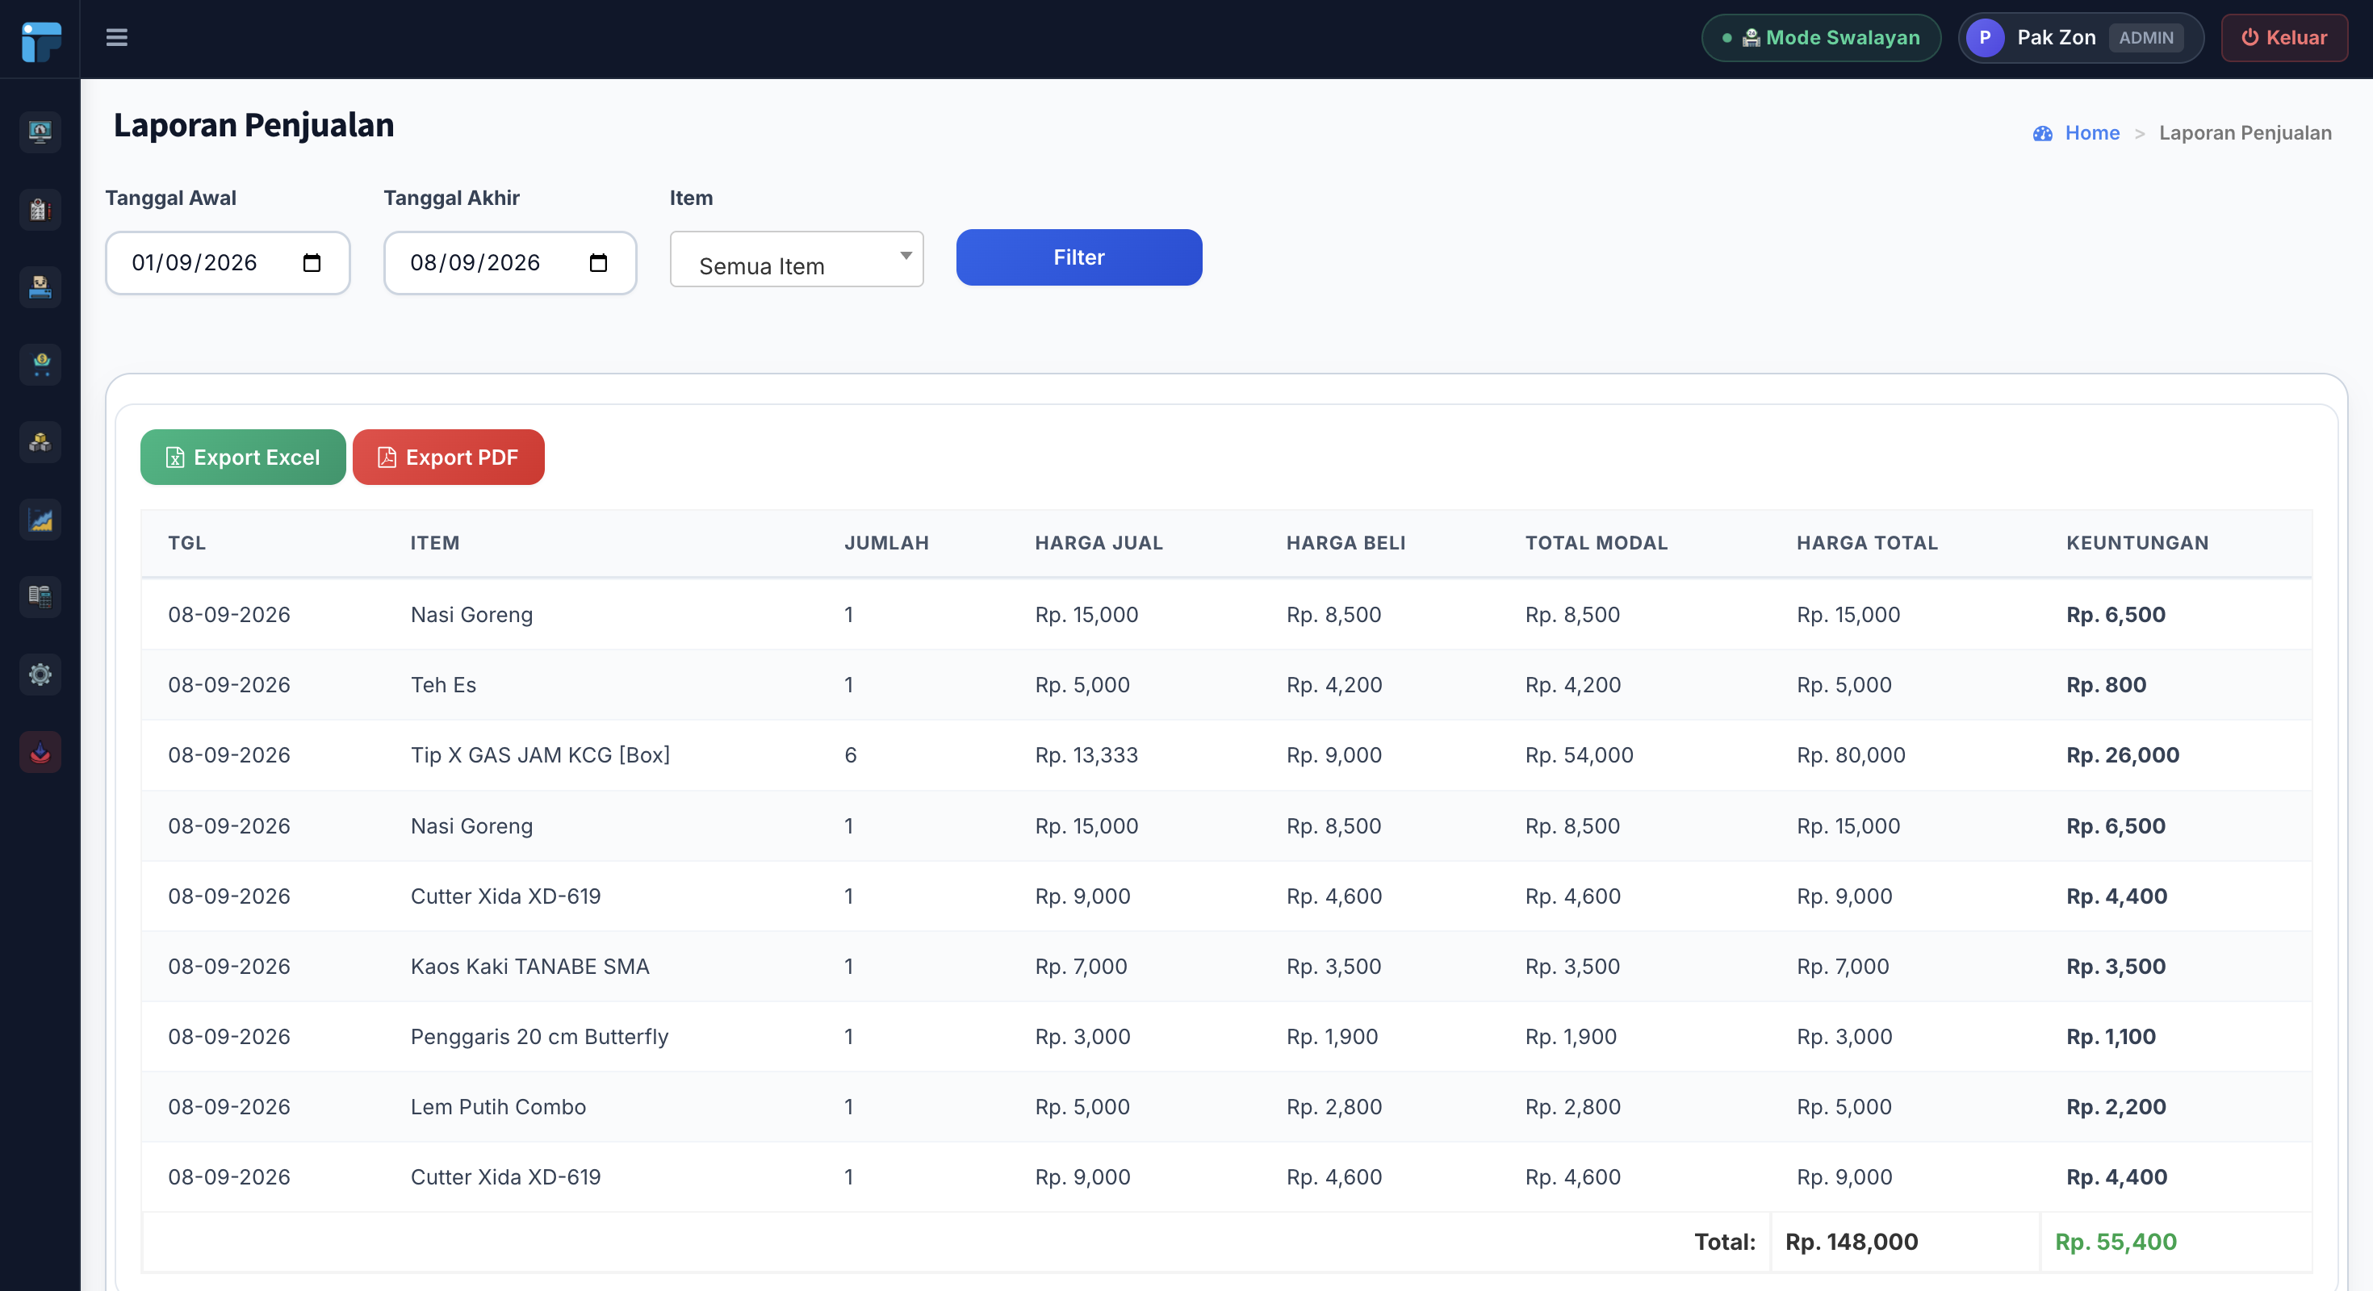2373x1291 pixels.
Task: Open the sales chart report sidebar icon
Action: (40, 520)
